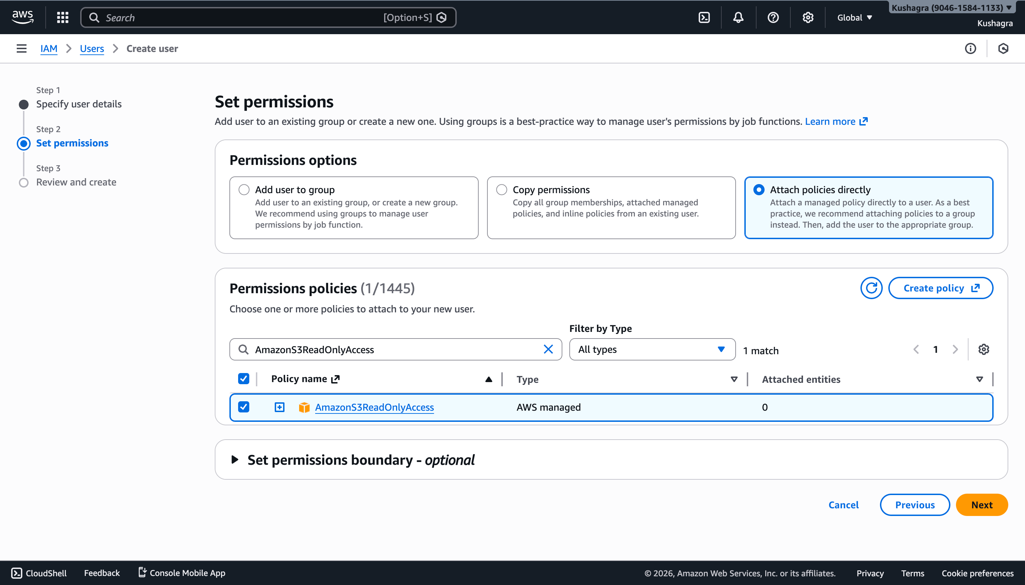
Task: Open the Kushagra account menu
Action: pyautogui.click(x=951, y=8)
